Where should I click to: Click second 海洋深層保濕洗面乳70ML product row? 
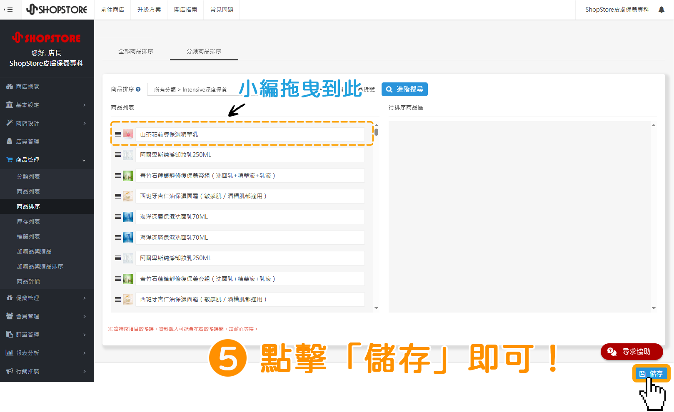click(x=250, y=238)
